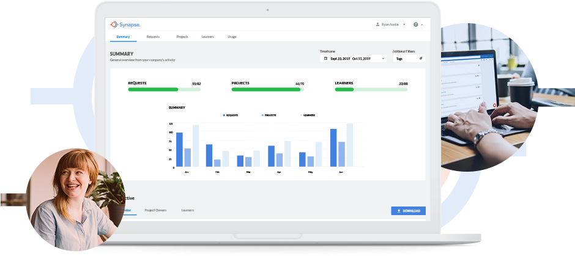575x256 pixels.
Task: Click the 'Additional Filters' label
Action: point(404,51)
